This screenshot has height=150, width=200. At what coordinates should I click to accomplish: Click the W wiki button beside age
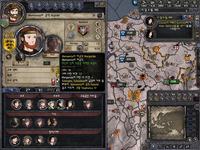tap(100, 16)
